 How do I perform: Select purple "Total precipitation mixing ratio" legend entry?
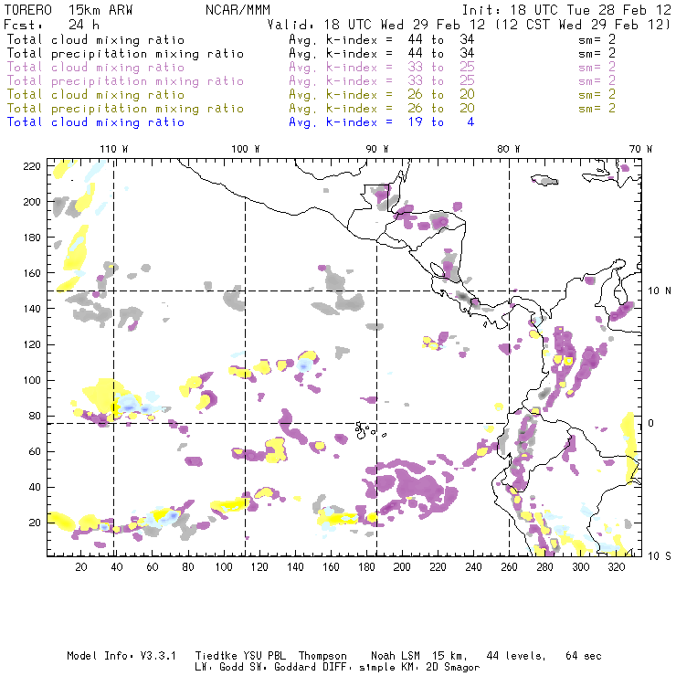pyautogui.click(x=125, y=81)
